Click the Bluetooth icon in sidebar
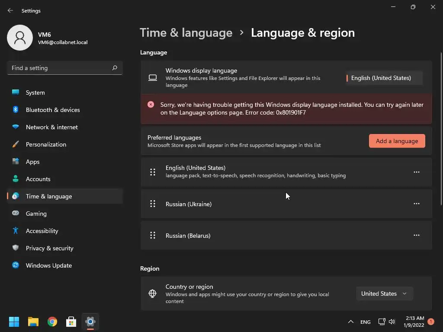This screenshot has width=443, height=332. (x=16, y=109)
